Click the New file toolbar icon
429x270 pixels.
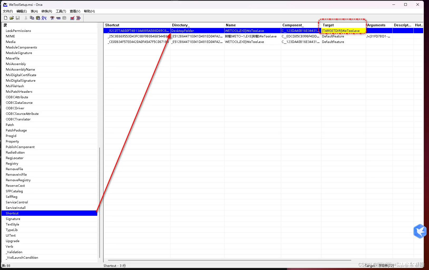tap(6, 18)
